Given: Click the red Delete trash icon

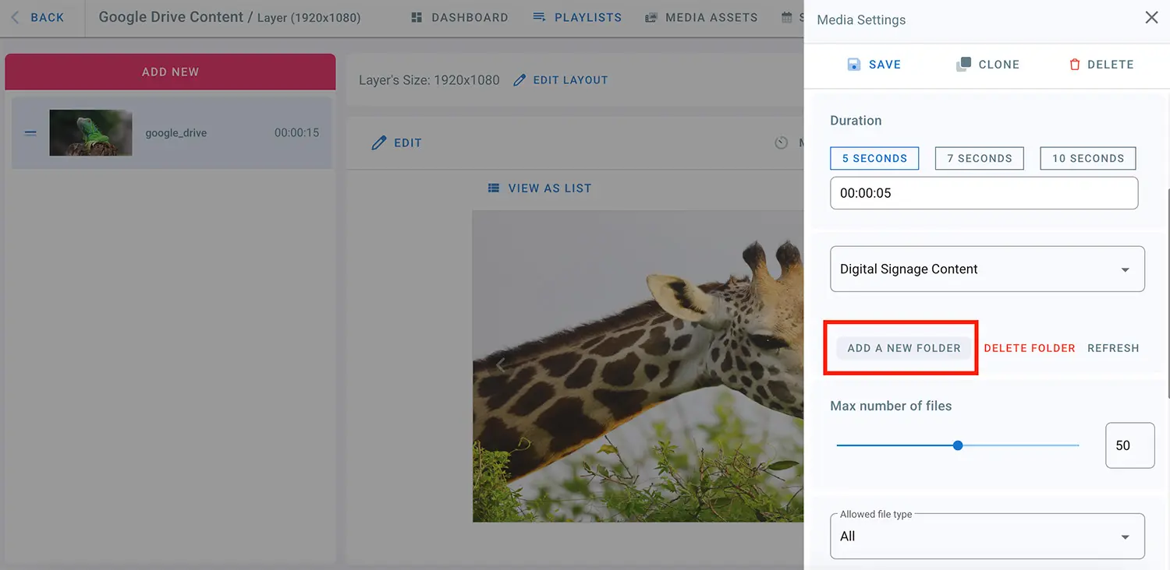Looking at the screenshot, I should pyautogui.click(x=1075, y=65).
